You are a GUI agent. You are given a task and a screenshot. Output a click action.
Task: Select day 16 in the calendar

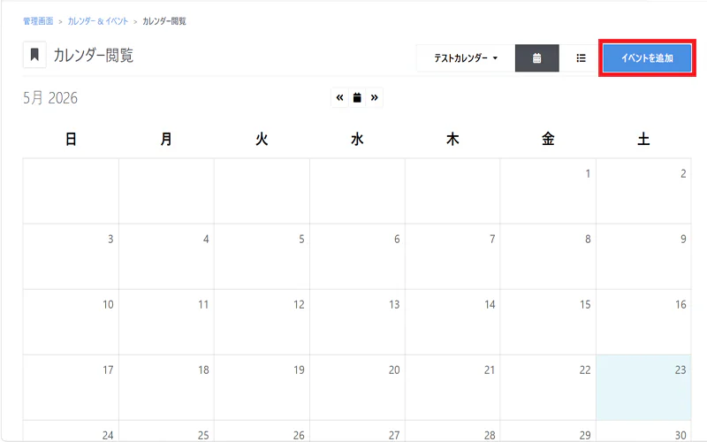(643, 322)
